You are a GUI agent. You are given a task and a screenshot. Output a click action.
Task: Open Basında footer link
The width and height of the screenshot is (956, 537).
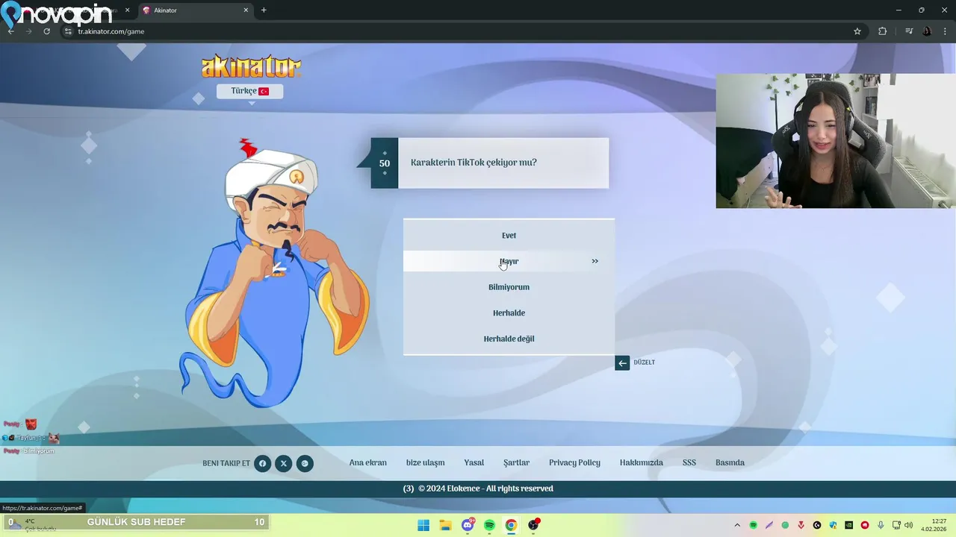pyautogui.click(x=730, y=463)
